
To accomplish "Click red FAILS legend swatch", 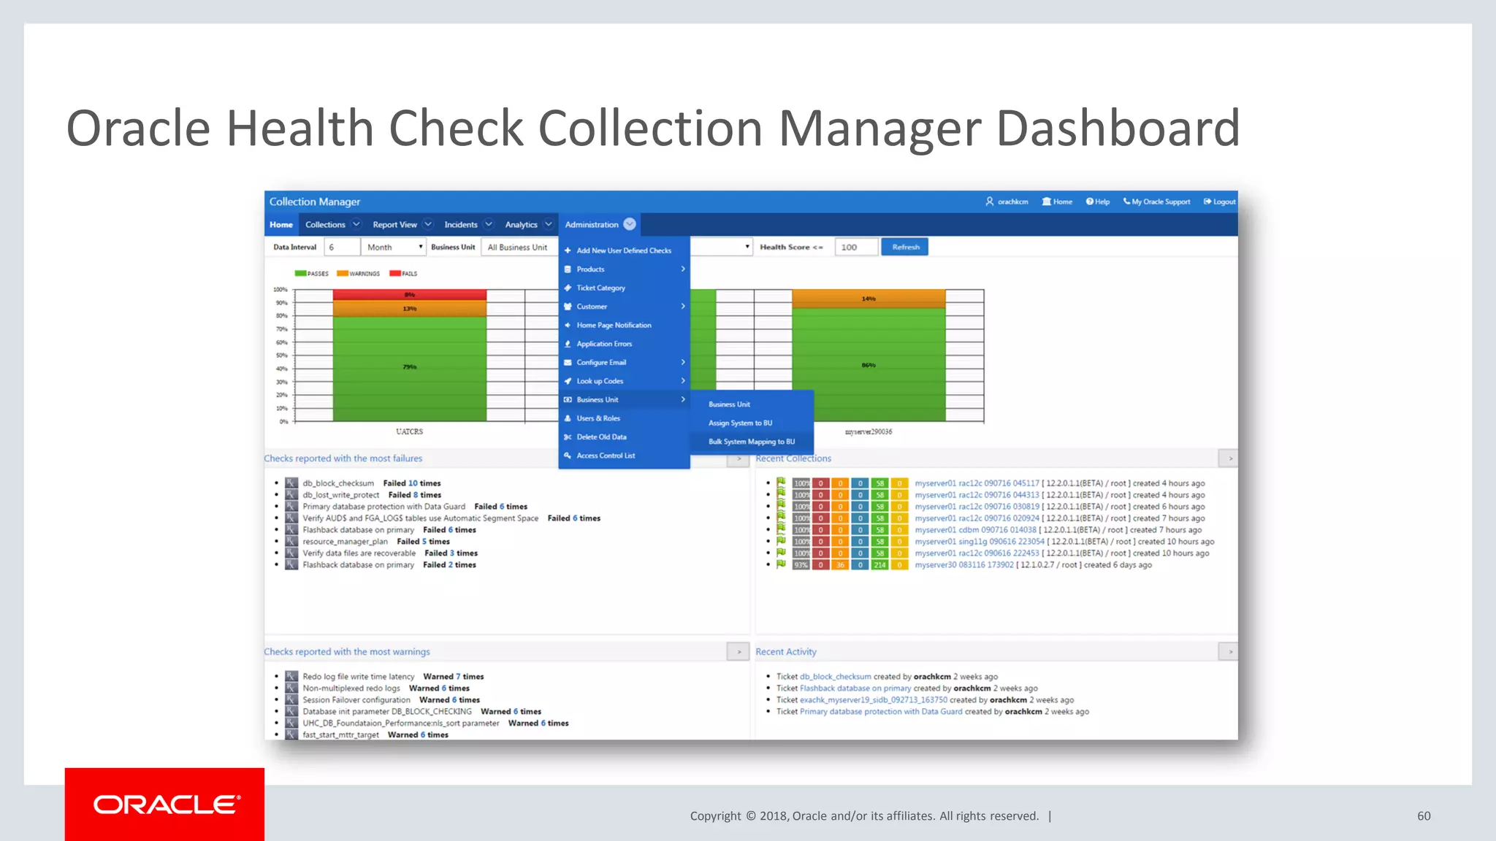I will 395,274.
